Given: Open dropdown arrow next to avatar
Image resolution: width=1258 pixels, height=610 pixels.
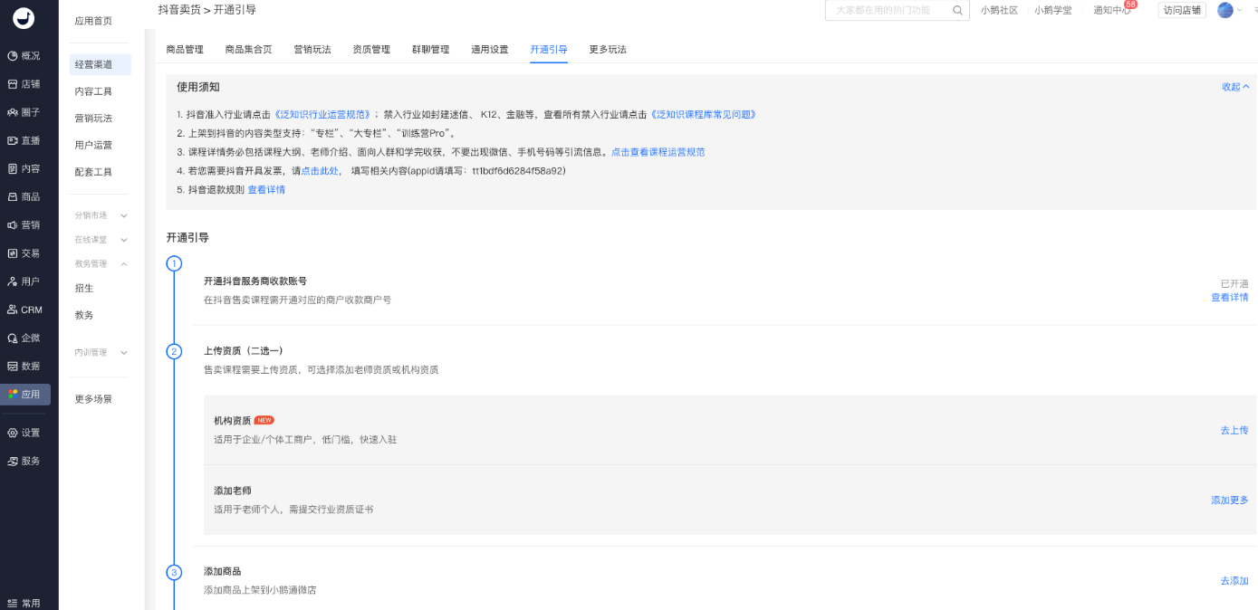Looking at the screenshot, I should (1240, 11).
